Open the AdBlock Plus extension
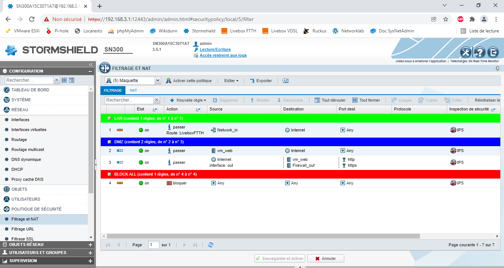The image size is (504, 268). 460,19
